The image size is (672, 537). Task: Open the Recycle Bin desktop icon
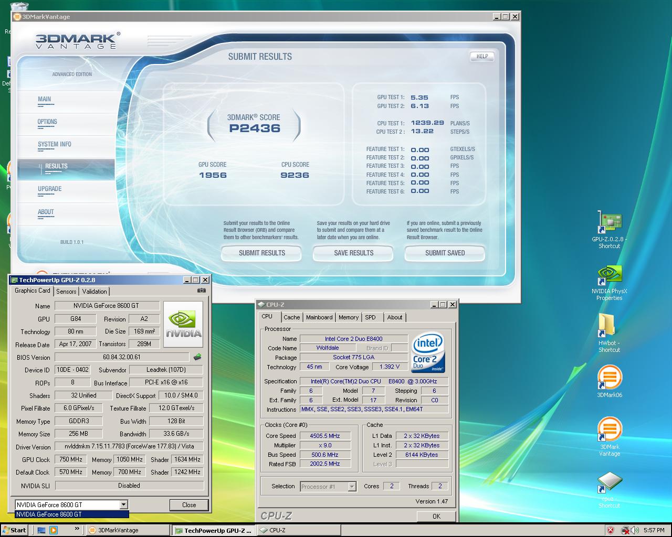coord(19,6)
